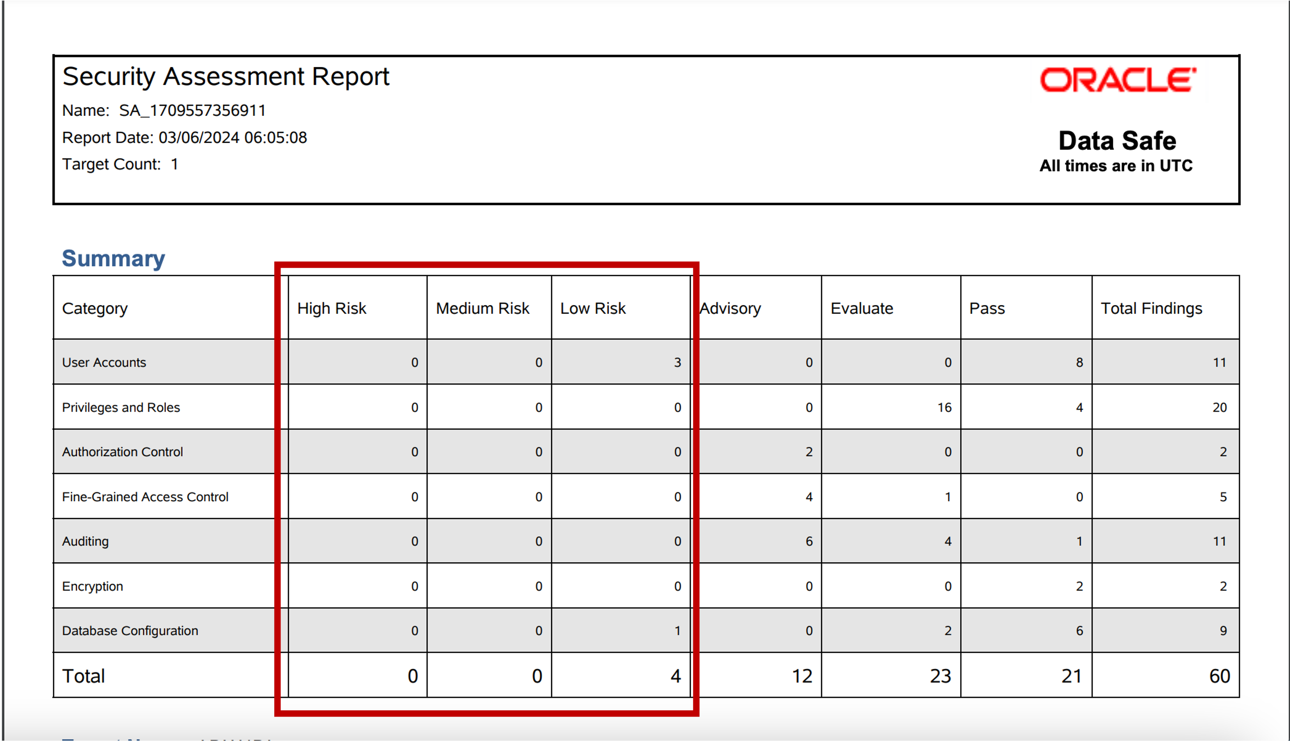Click the Category column header
This screenshot has height=741, width=1290.
click(95, 308)
